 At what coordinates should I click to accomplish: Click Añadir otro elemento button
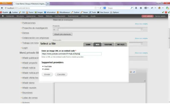(x=62, y=34)
